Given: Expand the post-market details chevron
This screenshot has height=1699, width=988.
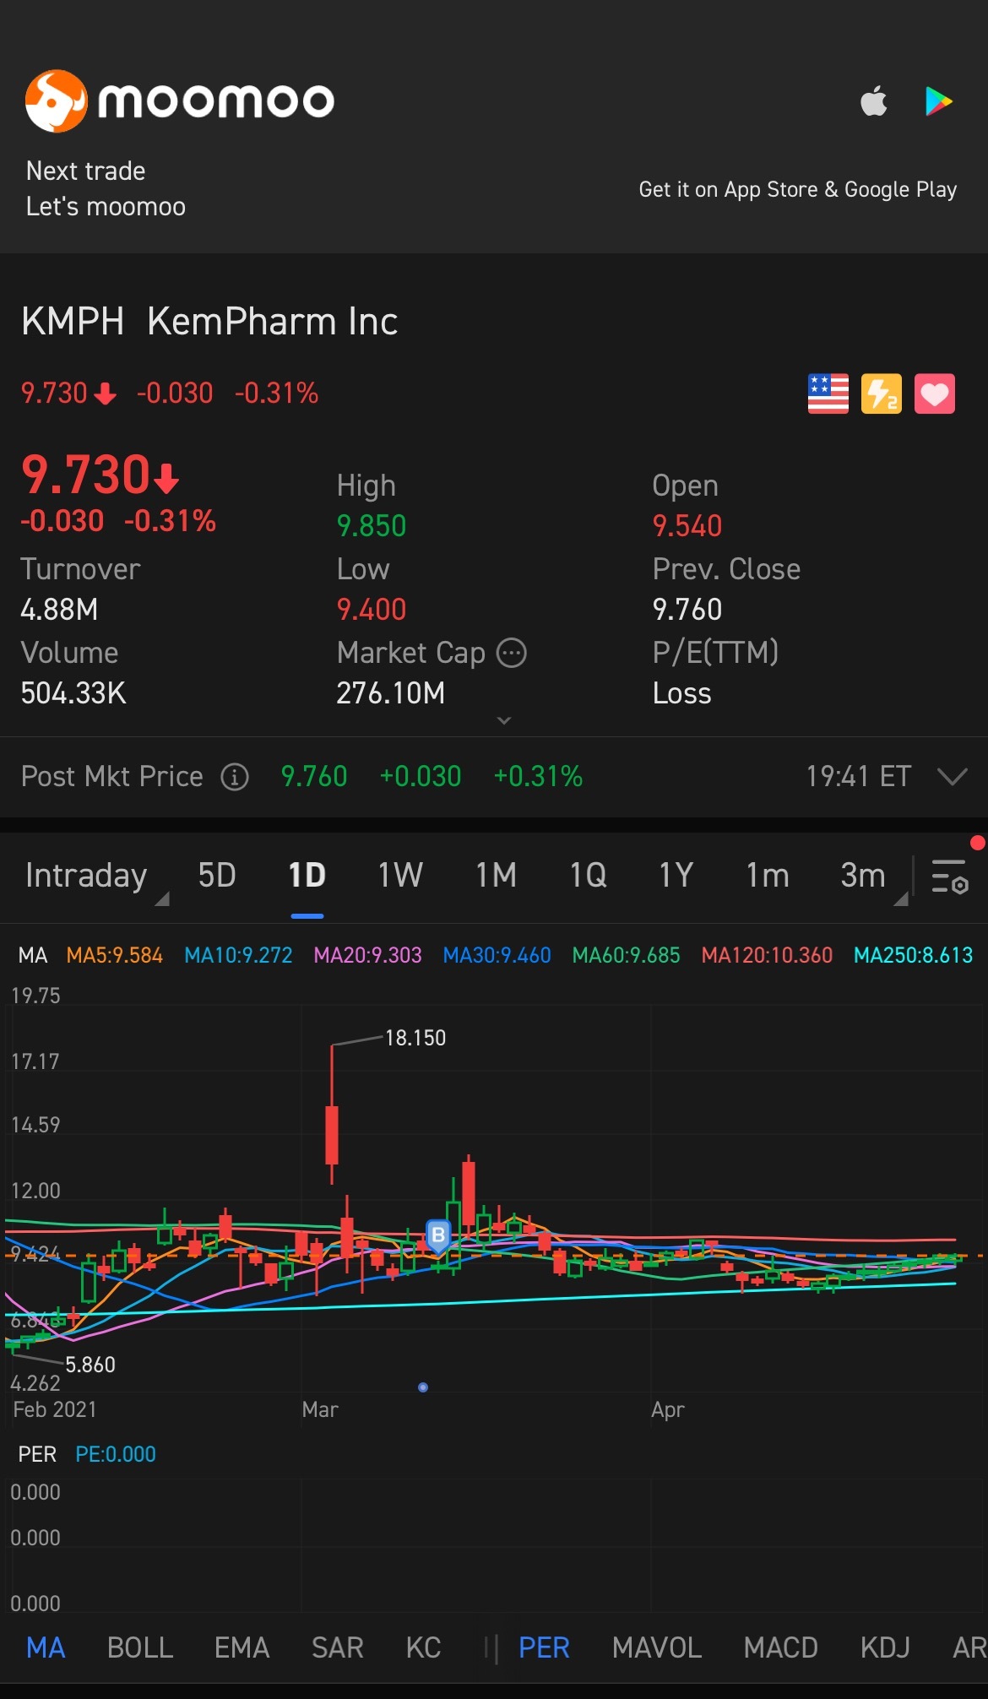Looking at the screenshot, I should (952, 777).
